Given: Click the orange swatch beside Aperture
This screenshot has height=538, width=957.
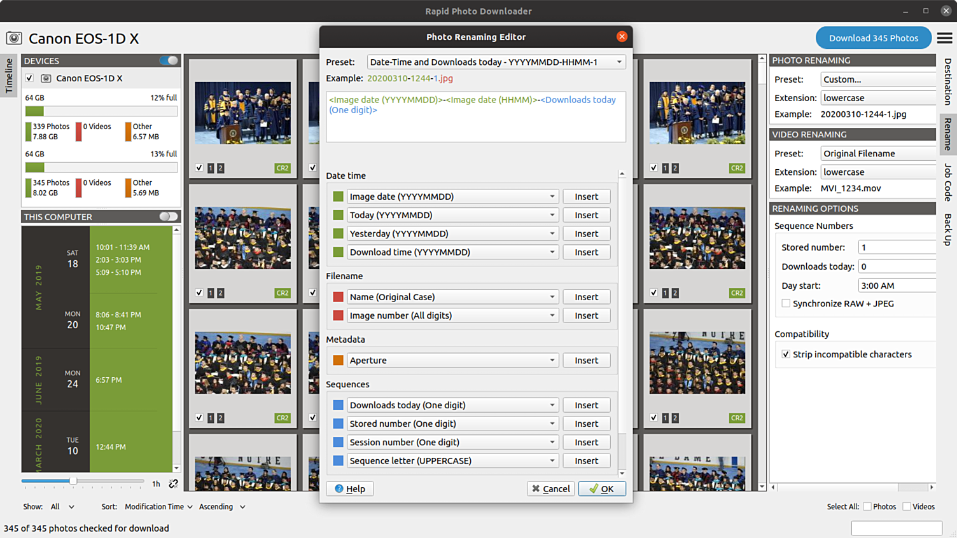Looking at the screenshot, I should (338, 361).
